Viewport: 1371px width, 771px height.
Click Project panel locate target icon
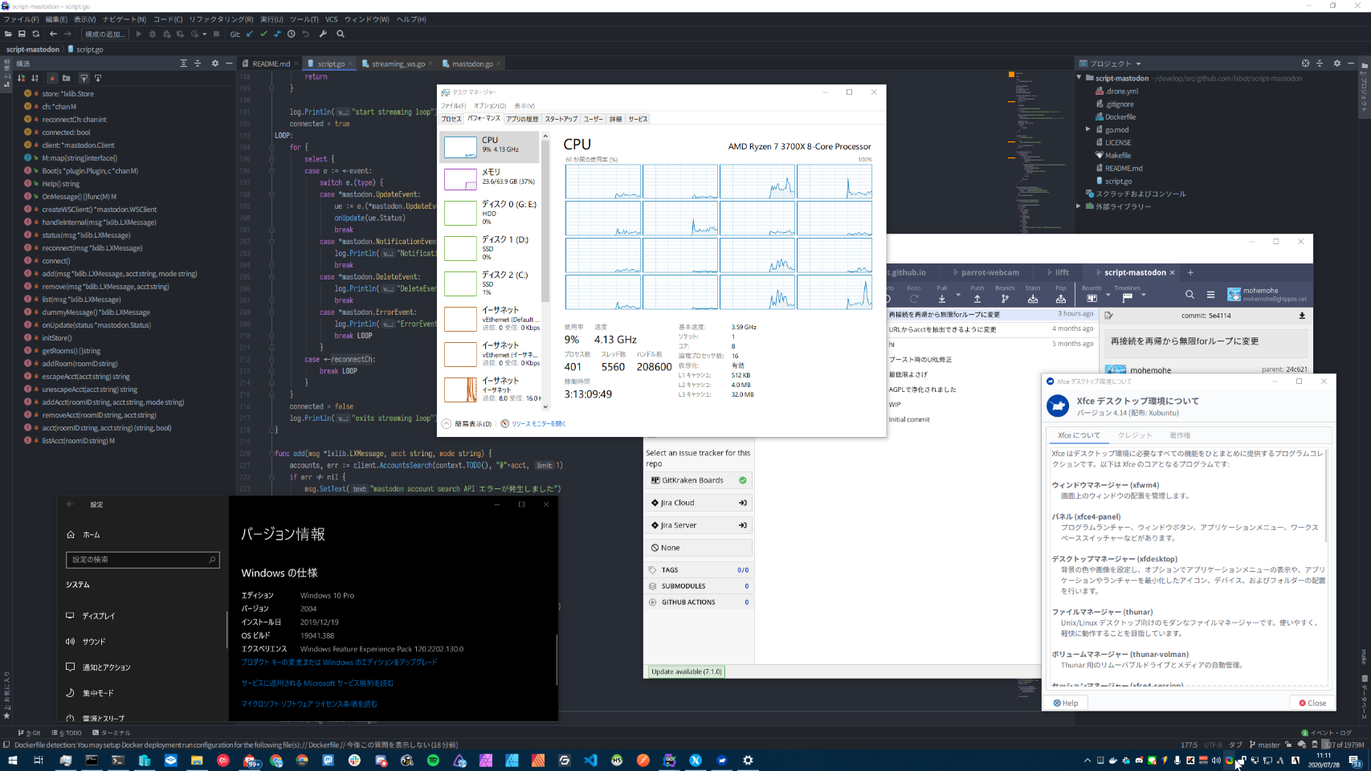point(1305,63)
